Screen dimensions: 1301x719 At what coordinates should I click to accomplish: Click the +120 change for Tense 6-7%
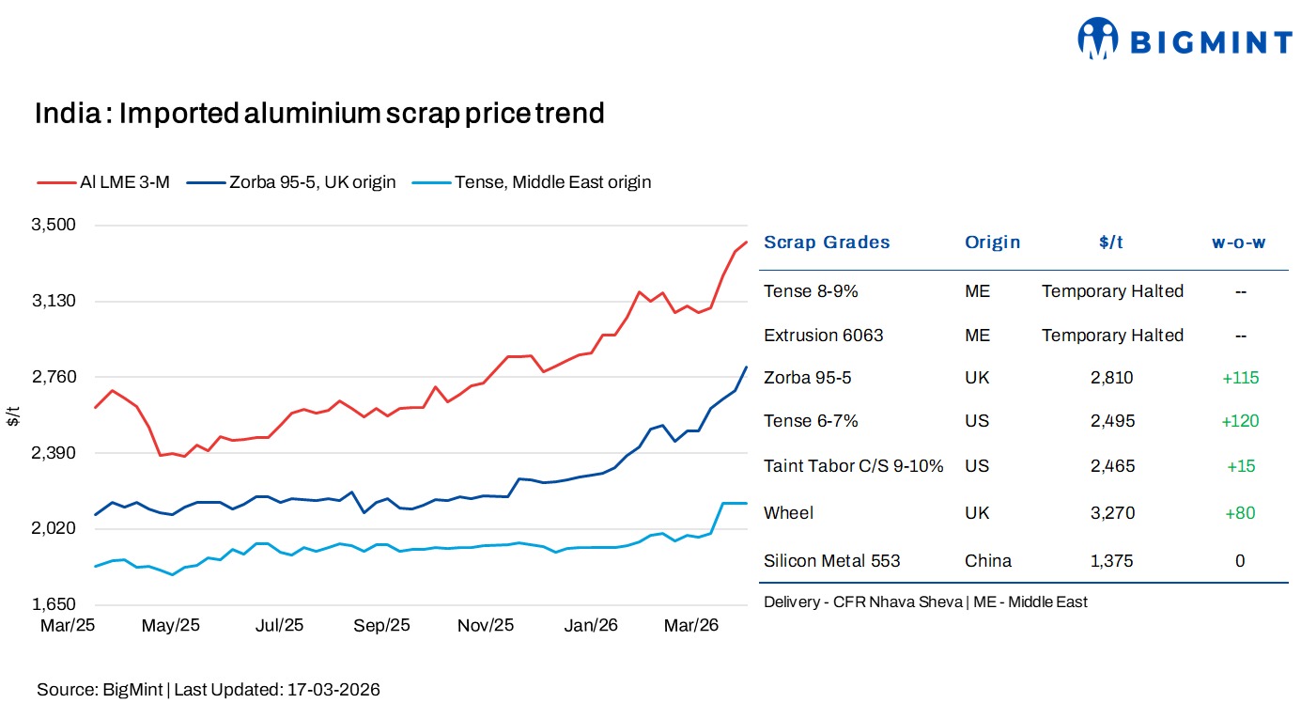[x=1239, y=421]
